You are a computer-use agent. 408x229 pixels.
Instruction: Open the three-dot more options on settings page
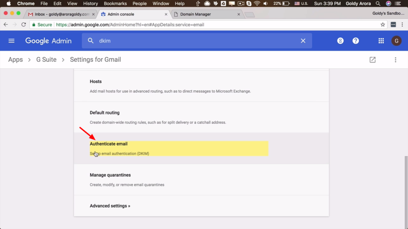point(395,60)
